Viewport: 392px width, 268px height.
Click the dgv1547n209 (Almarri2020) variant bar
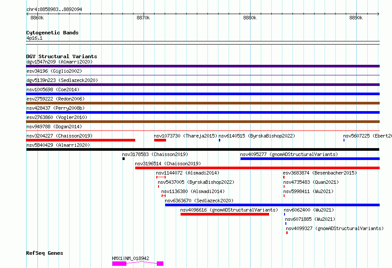pyautogui.click(x=203, y=66)
